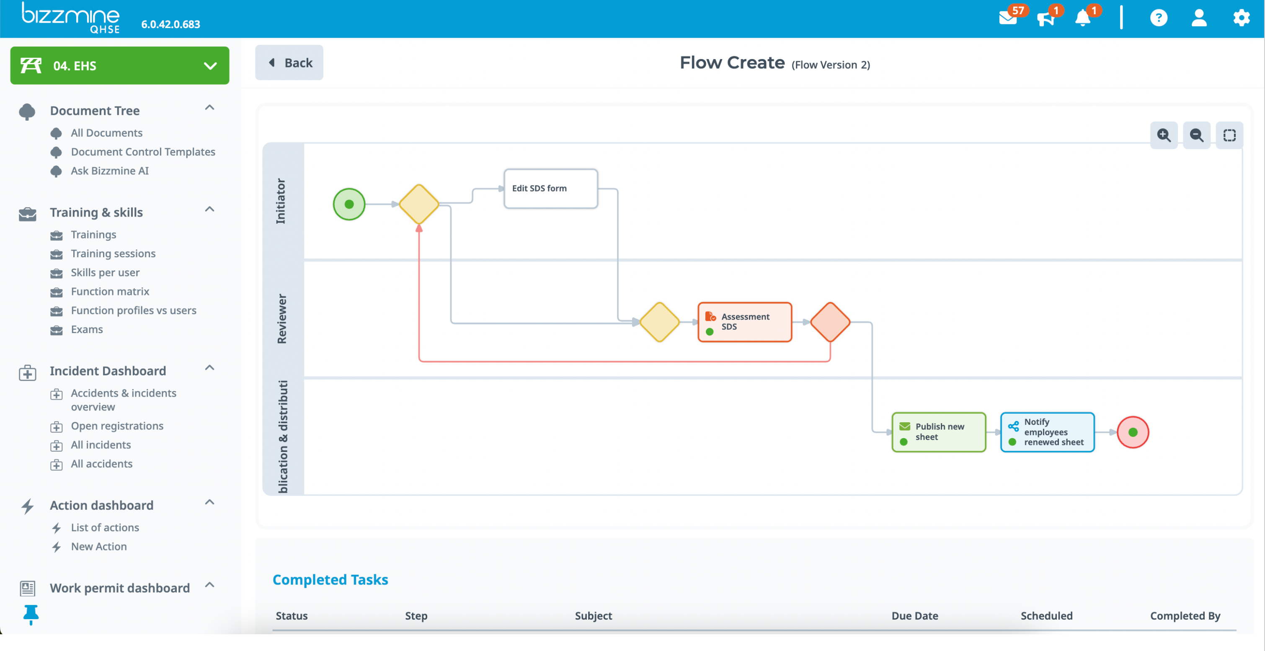This screenshot has height=651, width=1265.
Task: Open user profile icon
Action: (x=1199, y=19)
